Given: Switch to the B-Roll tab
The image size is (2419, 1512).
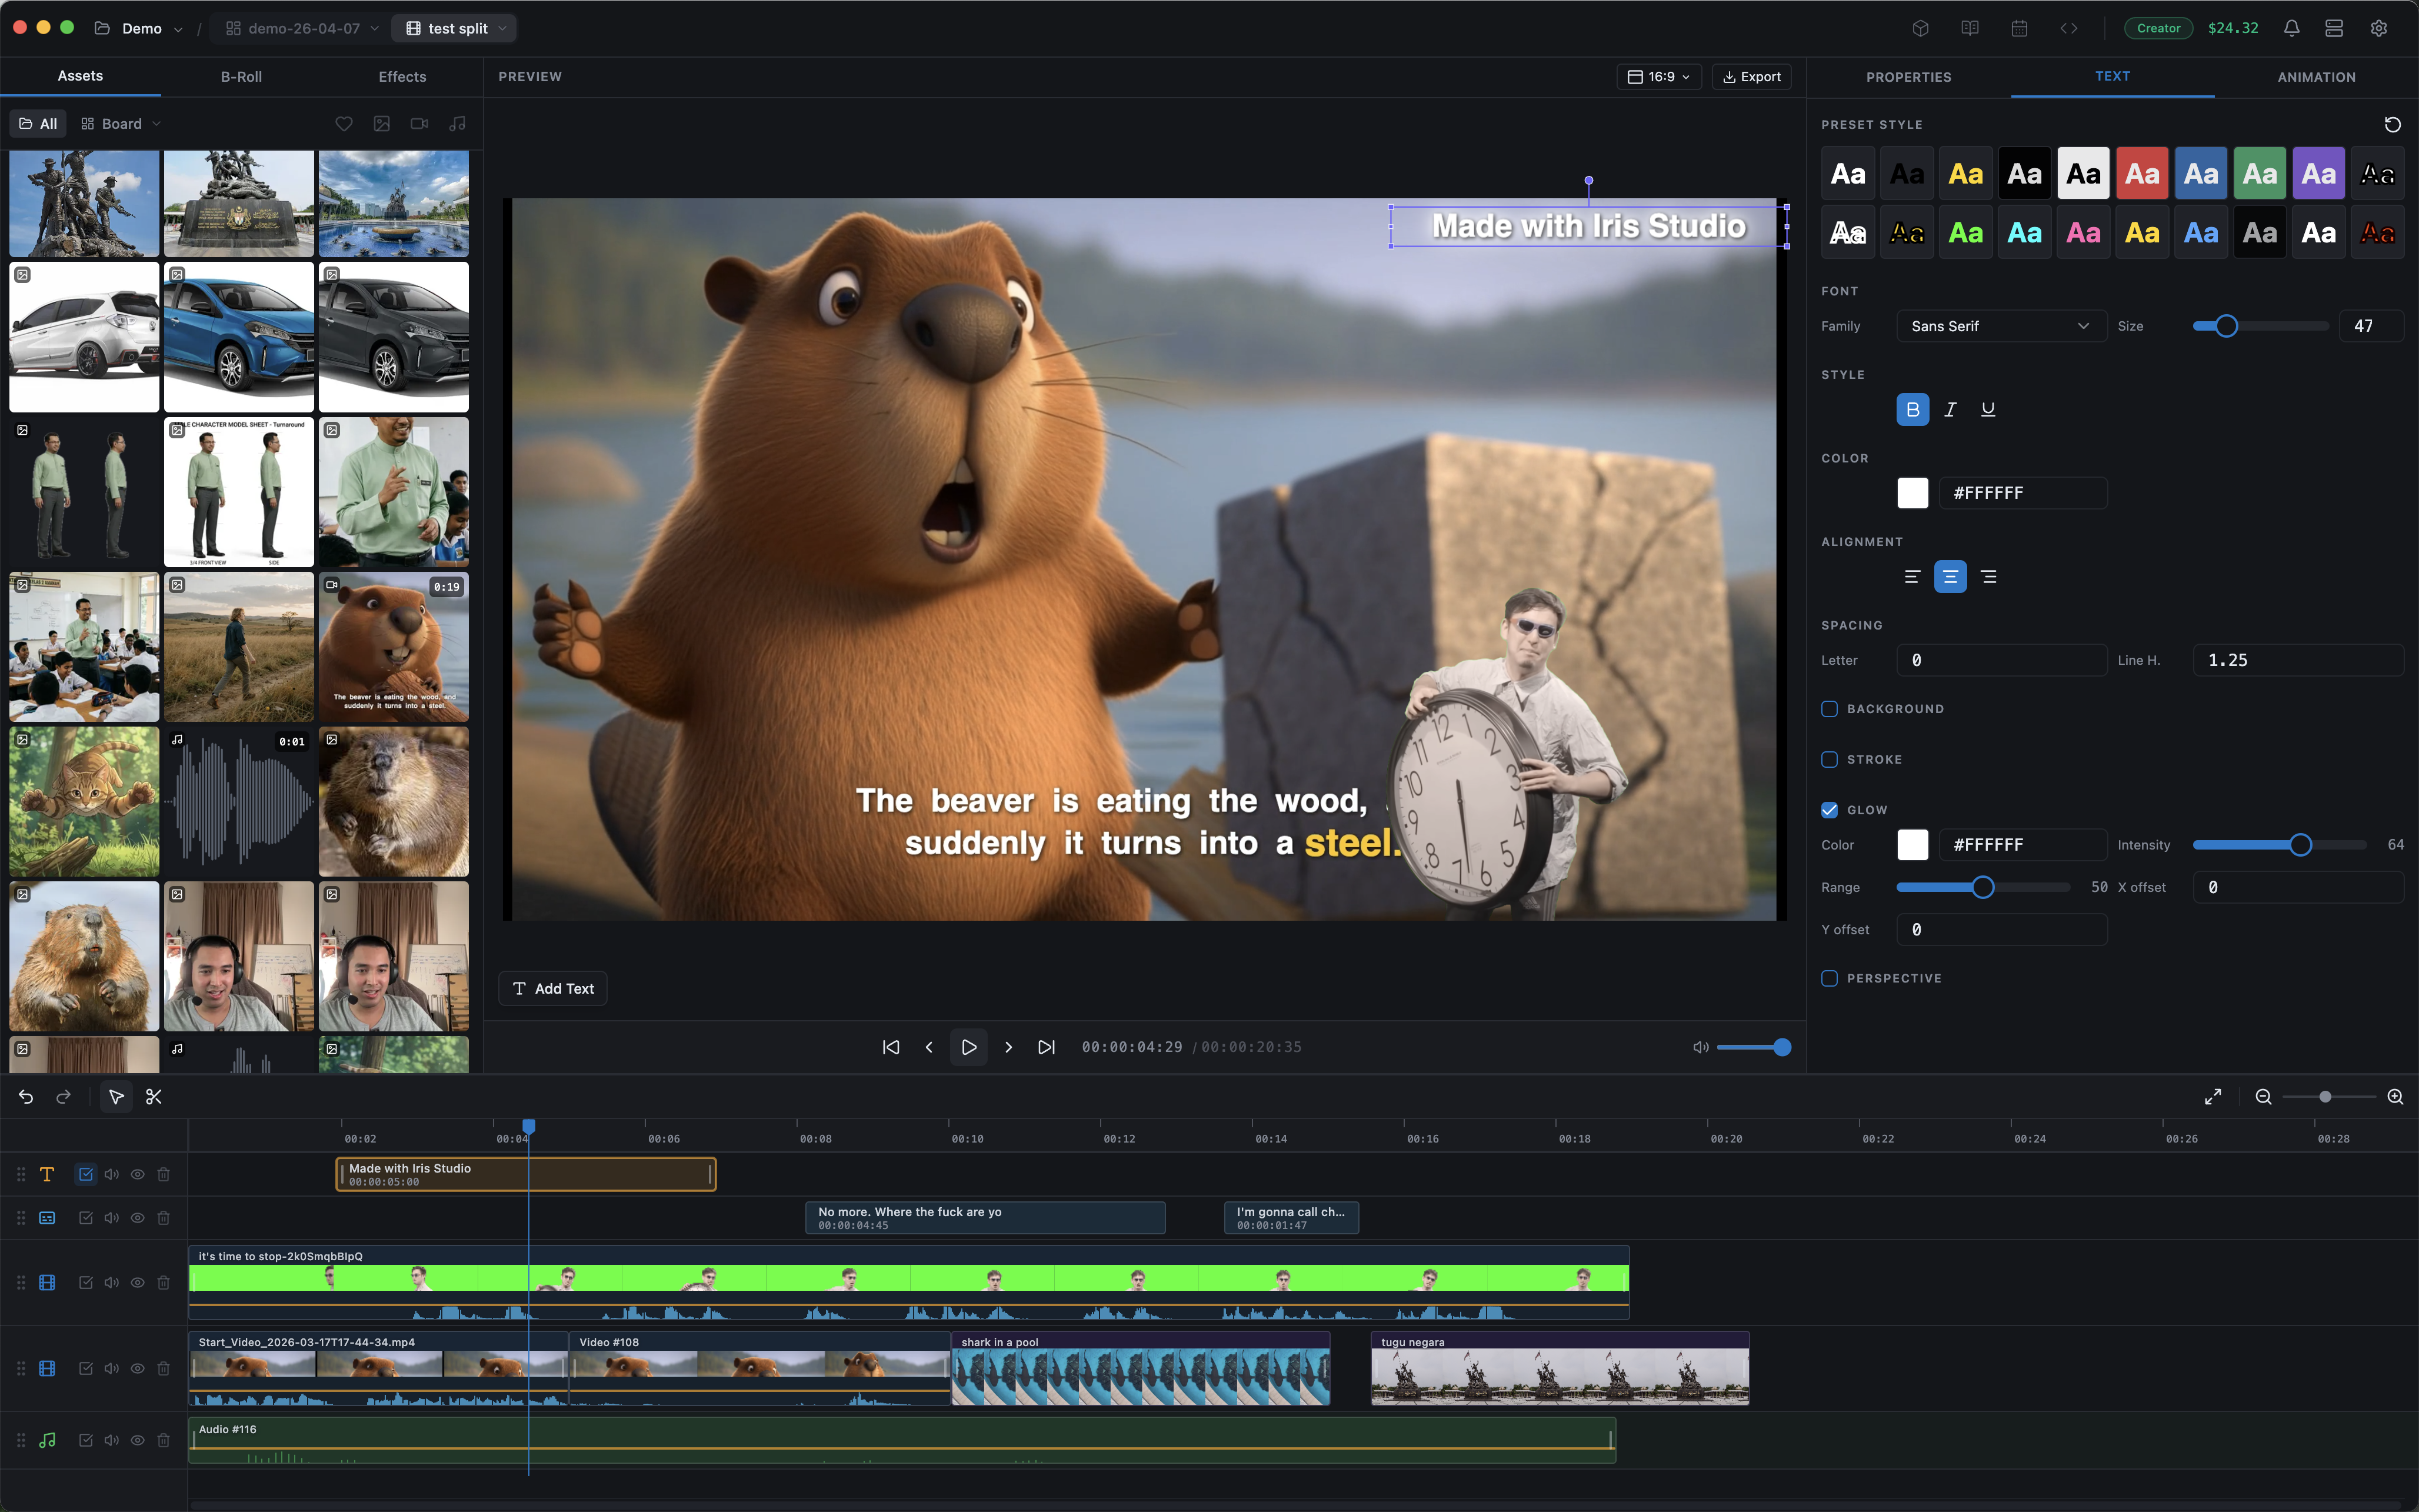Looking at the screenshot, I should coord(241,77).
